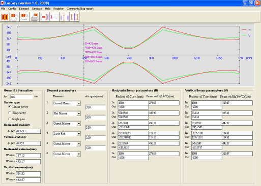This screenshot has width=261, height=186.
Task: Click the horizontal extrema Wmax field 492.17
Action: point(28,162)
